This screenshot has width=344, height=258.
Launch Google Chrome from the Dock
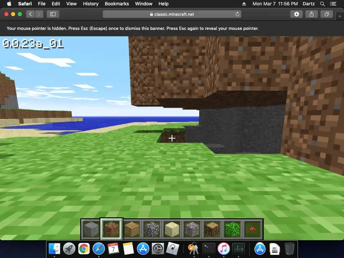click(x=84, y=249)
